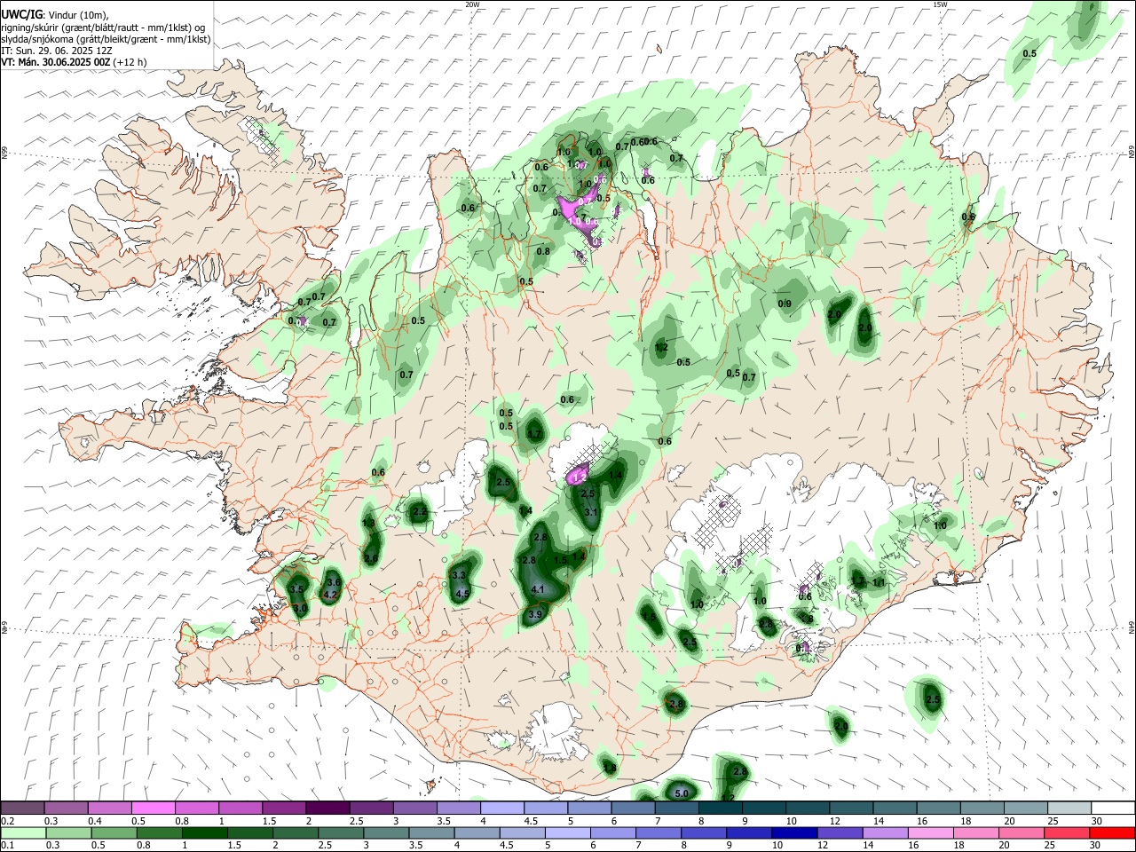
Task: Click the 'slydda/snjókoma' legend description line
Action: pos(106,40)
